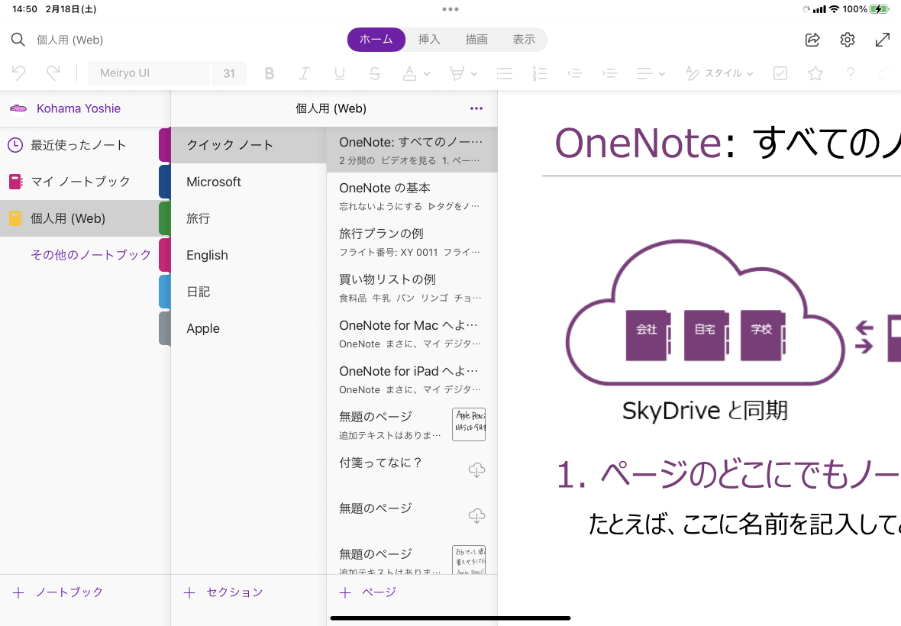Open the font size 31 field

coord(229,73)
